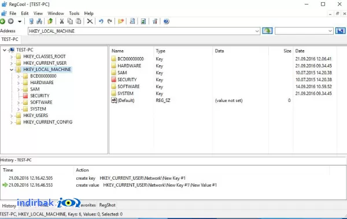Open the Tools menu
This screenshot has height=219, width=347.
(74, 13)
